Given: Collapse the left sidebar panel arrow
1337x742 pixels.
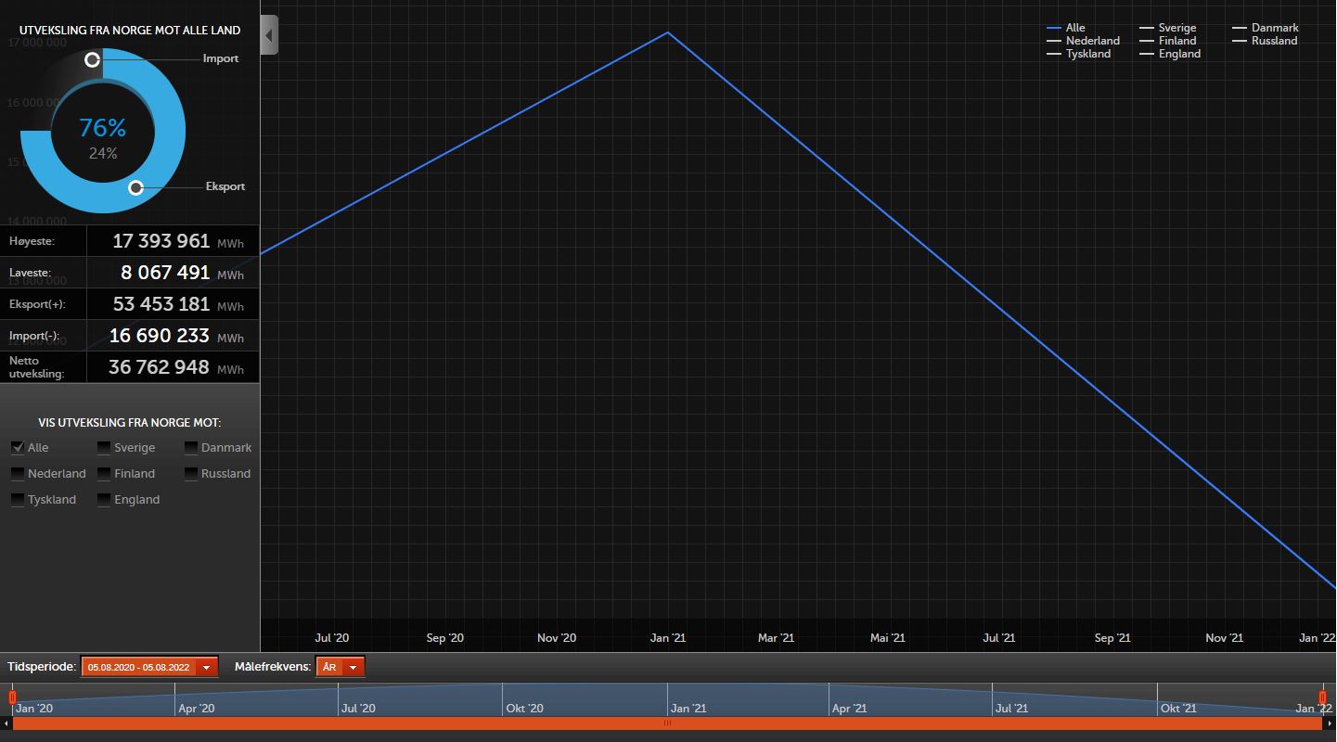Looking at the screenshot, I should 269,35.
